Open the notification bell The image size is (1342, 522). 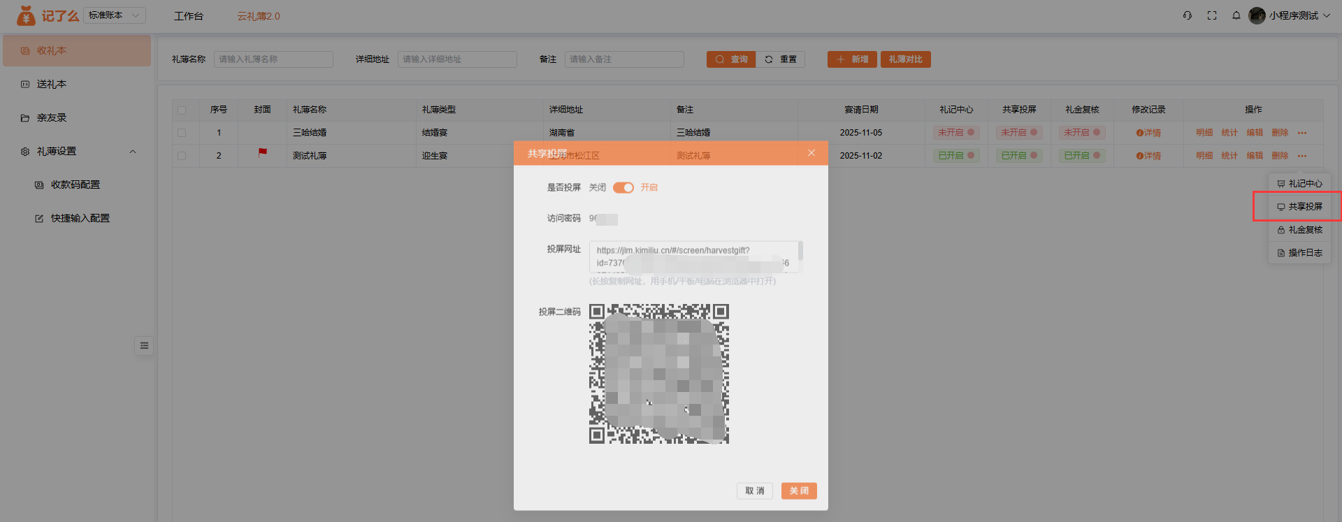(x=1236, y=15)
